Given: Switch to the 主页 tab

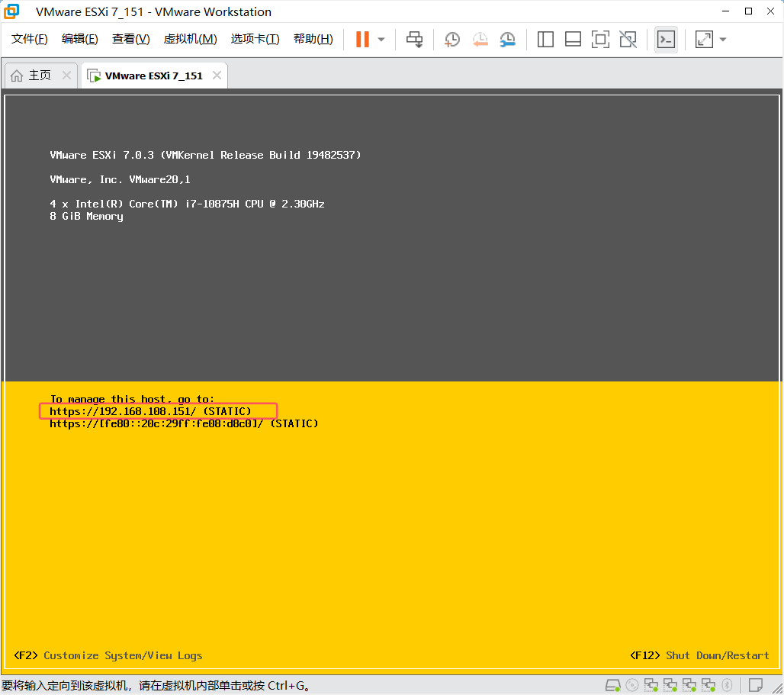Looking at the screenshot, I should point(40,76).
